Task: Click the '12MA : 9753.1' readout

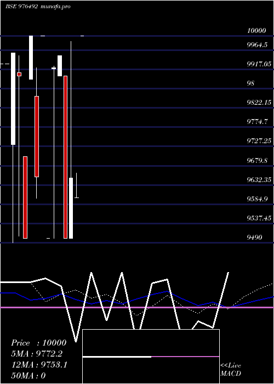Action: point(39,365)
